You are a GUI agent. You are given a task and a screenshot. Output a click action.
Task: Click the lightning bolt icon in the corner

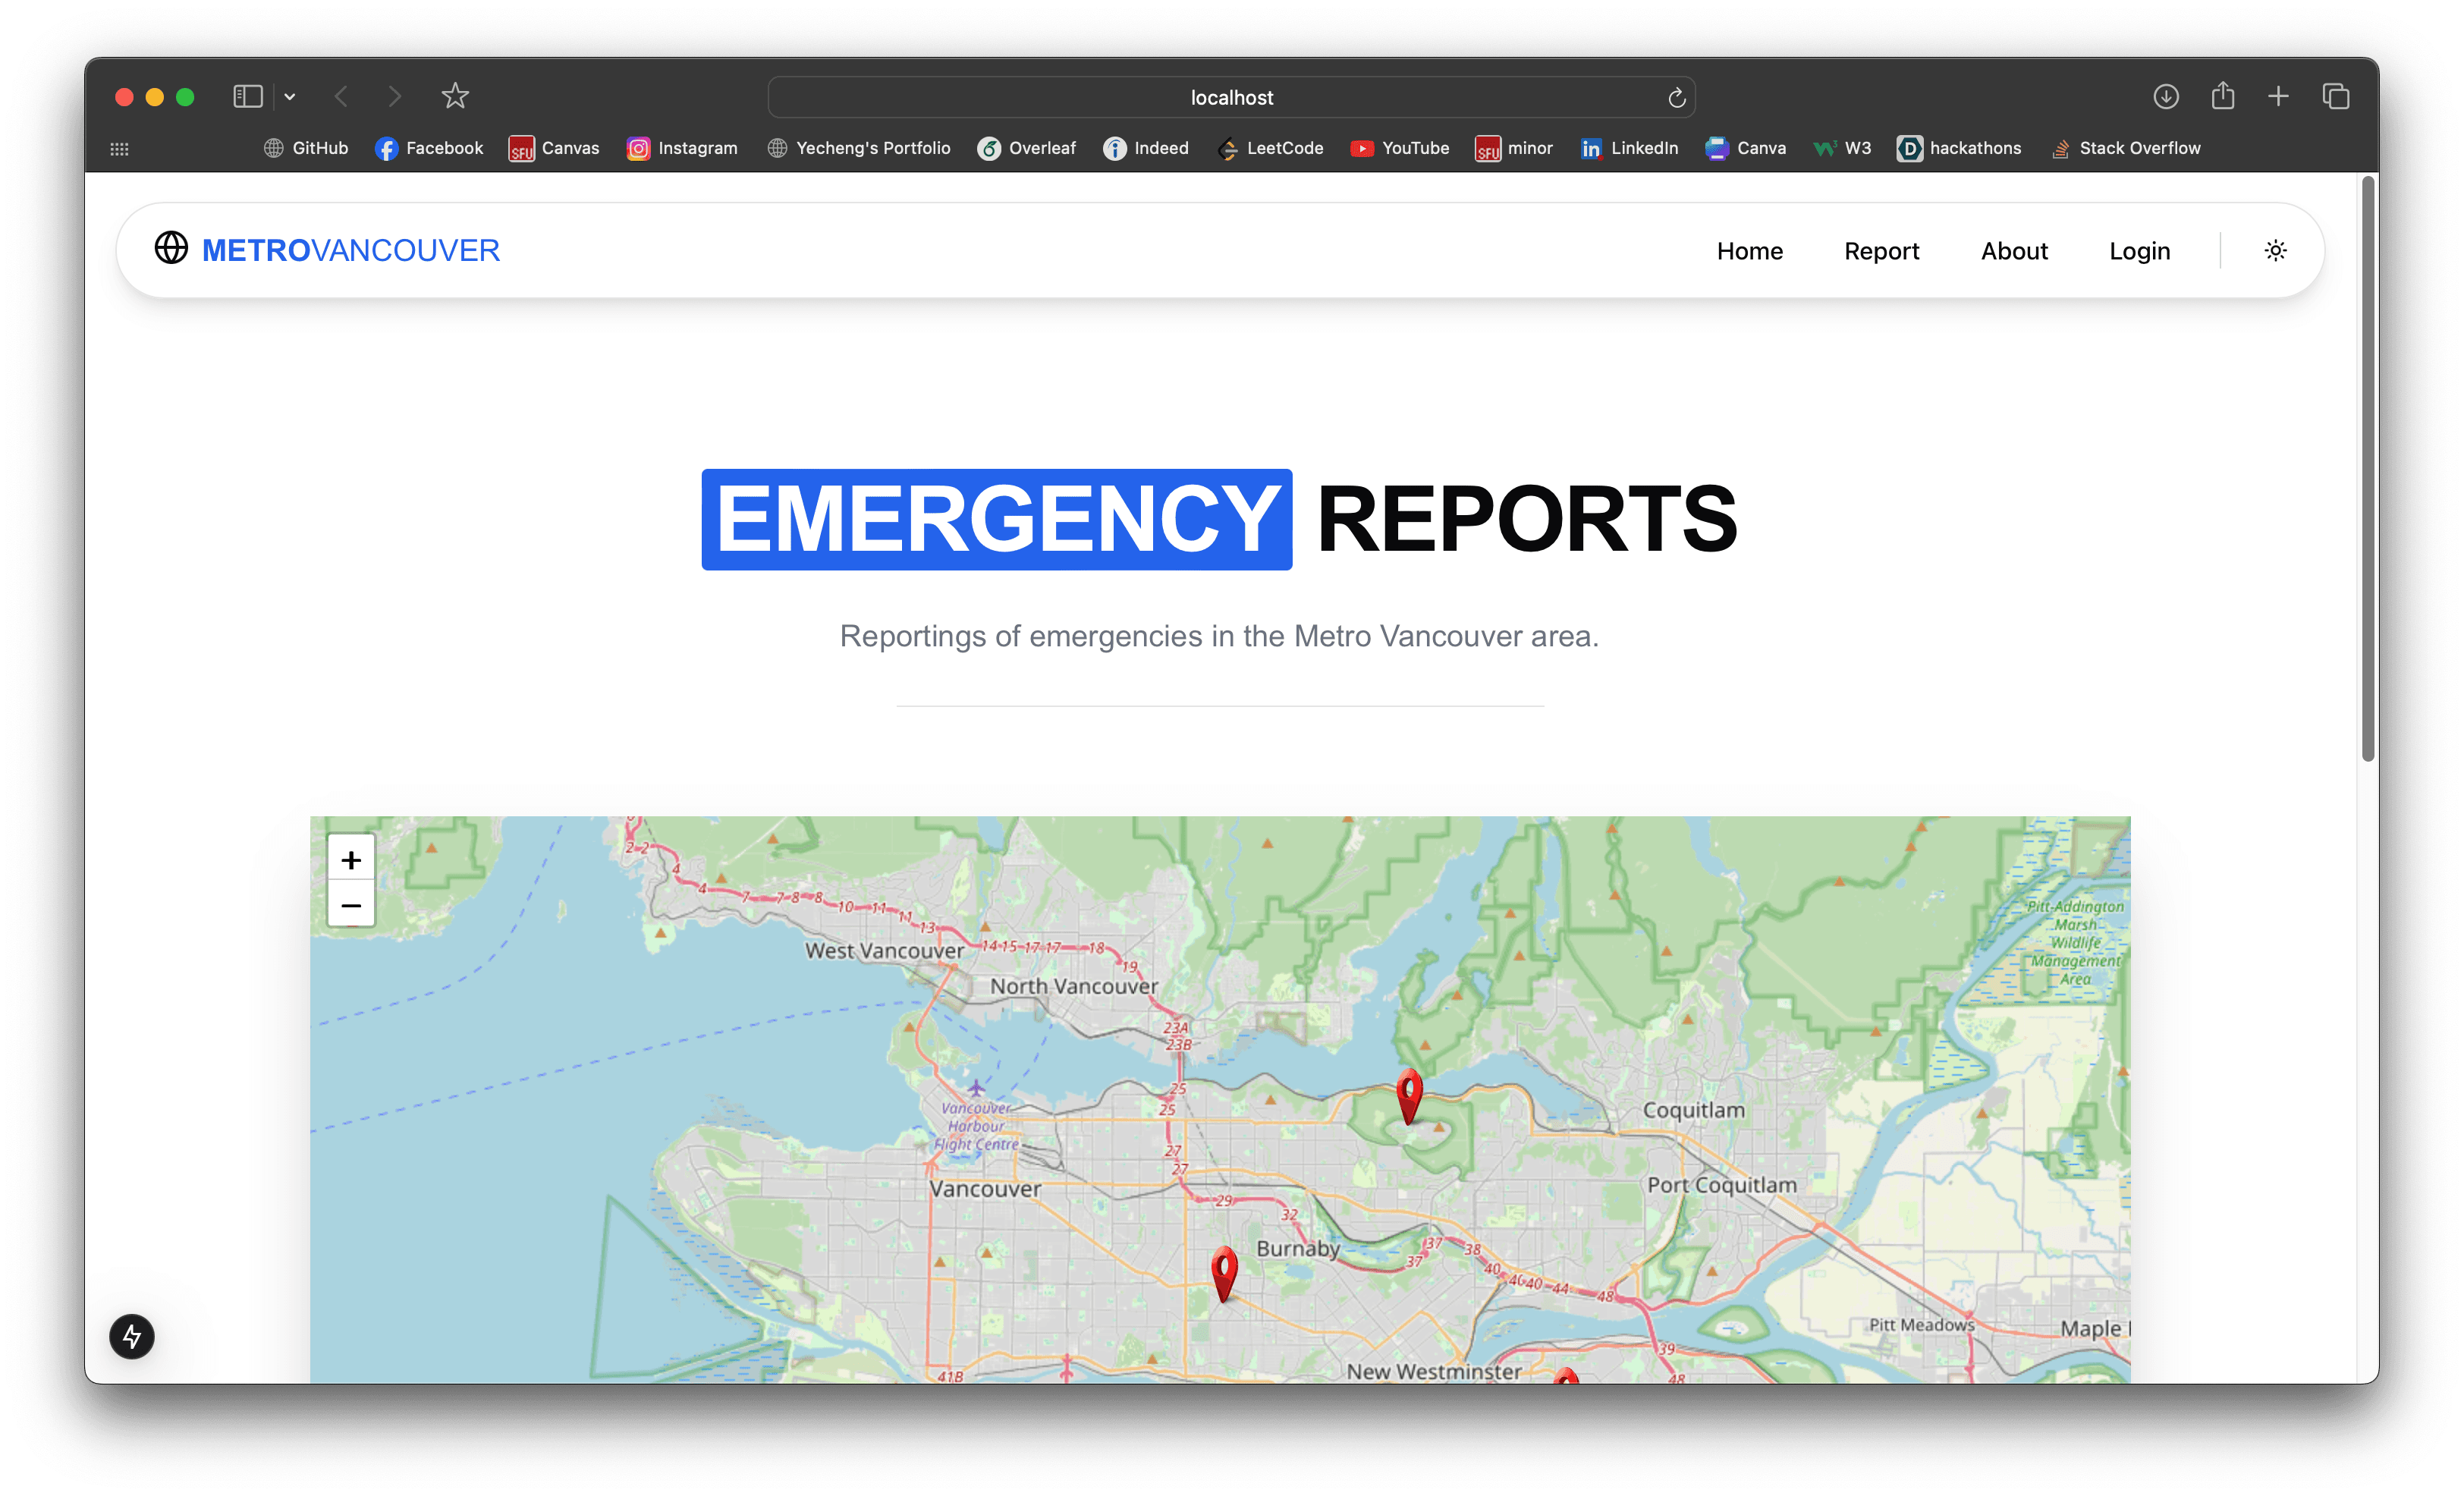coord(131,1337)
